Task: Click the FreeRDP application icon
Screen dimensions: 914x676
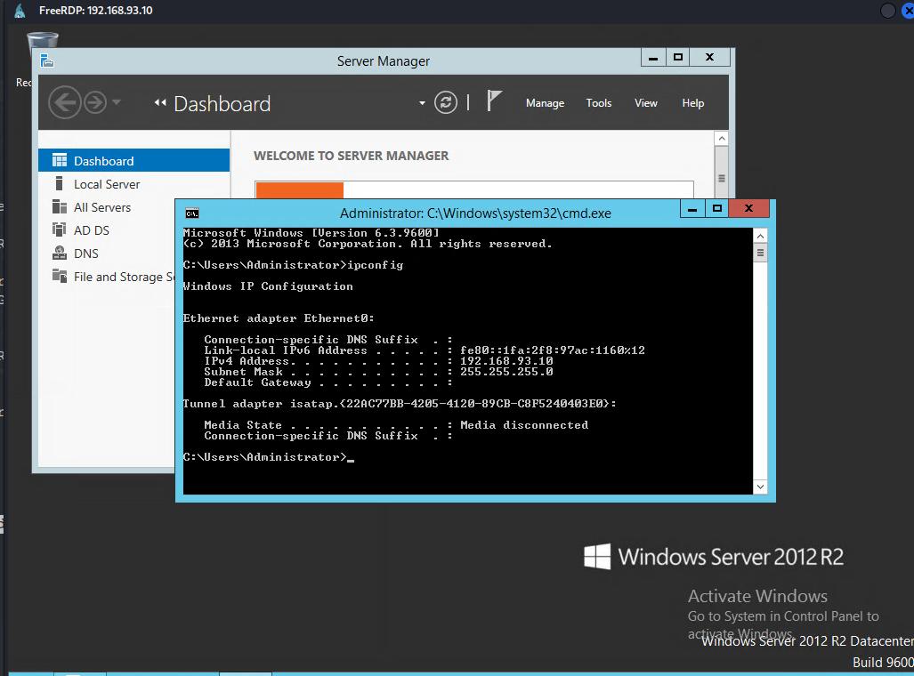Action: [20, 11]
